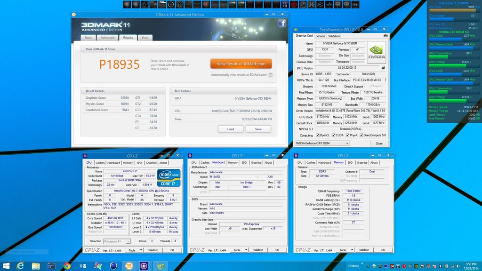Click the Close button in GPU-Z

379,143
